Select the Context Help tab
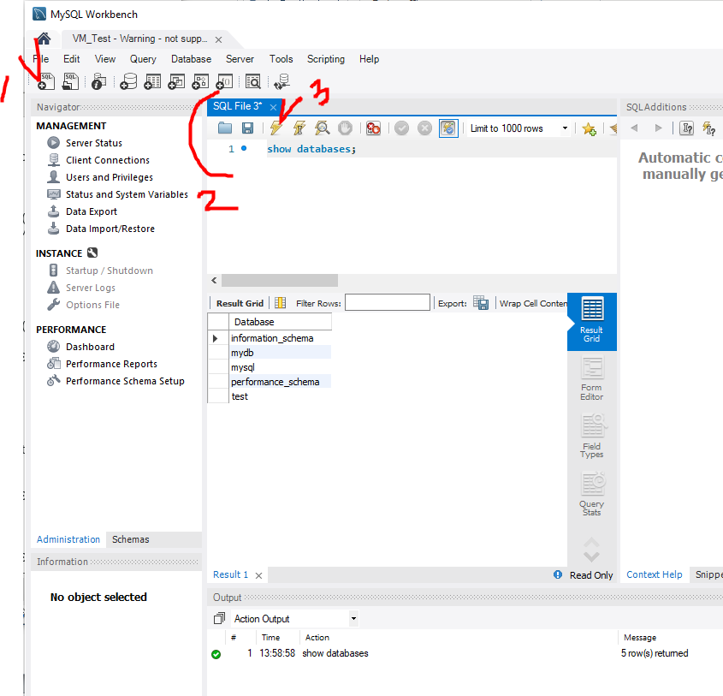 click(654, 574)
